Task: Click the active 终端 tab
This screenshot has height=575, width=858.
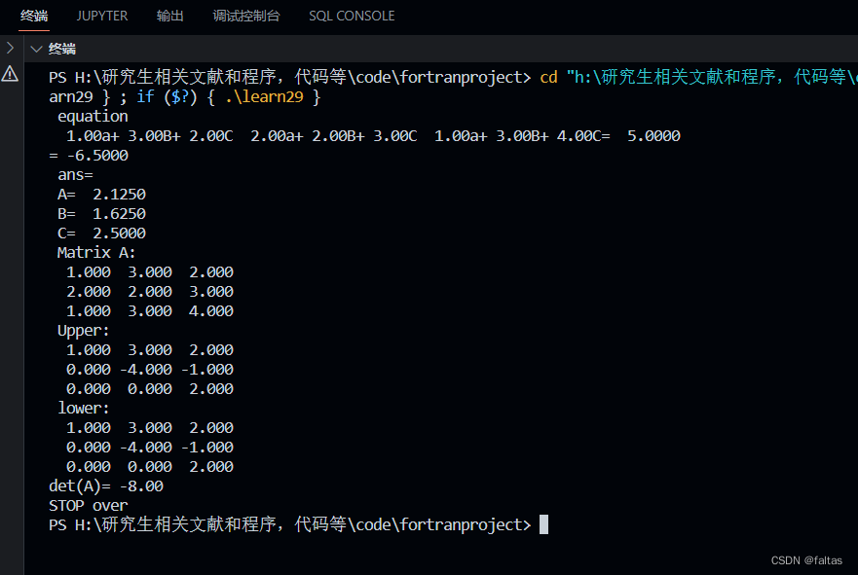Action: click(x=34, y=16)
